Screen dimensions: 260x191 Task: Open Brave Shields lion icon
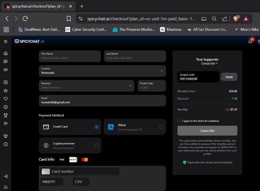click(x=236, y=19)
